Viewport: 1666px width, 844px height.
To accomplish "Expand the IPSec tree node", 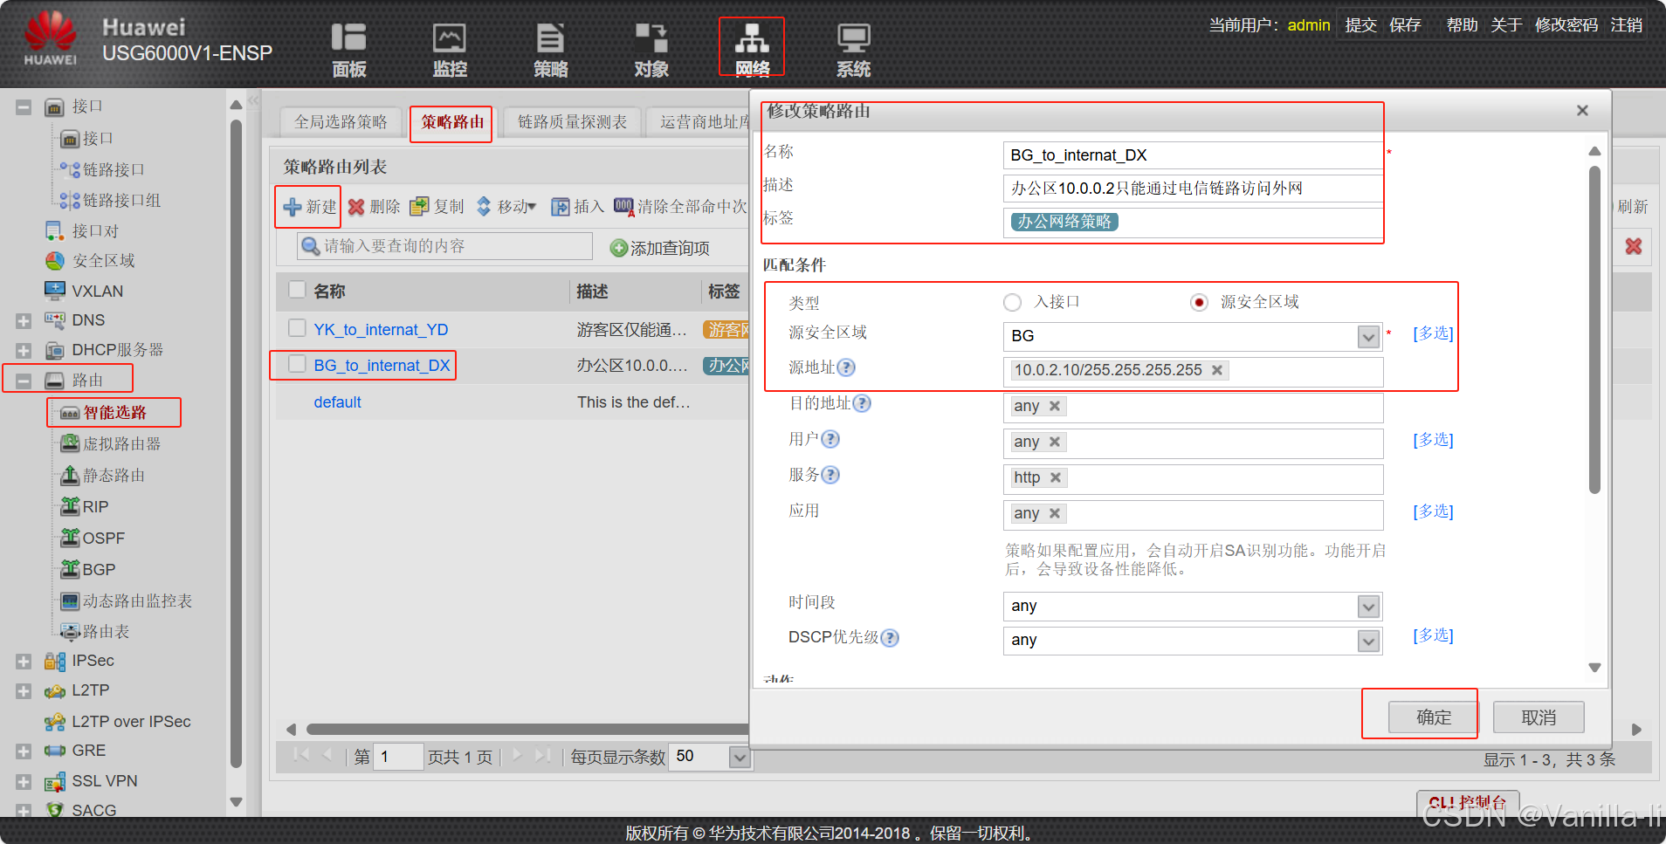I will (x=24, y=662).
